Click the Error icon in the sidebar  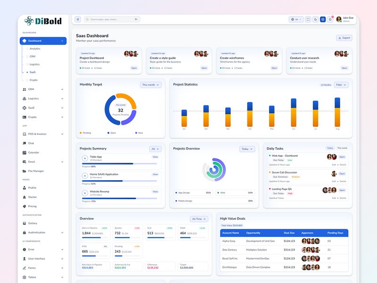pos(25,250)
